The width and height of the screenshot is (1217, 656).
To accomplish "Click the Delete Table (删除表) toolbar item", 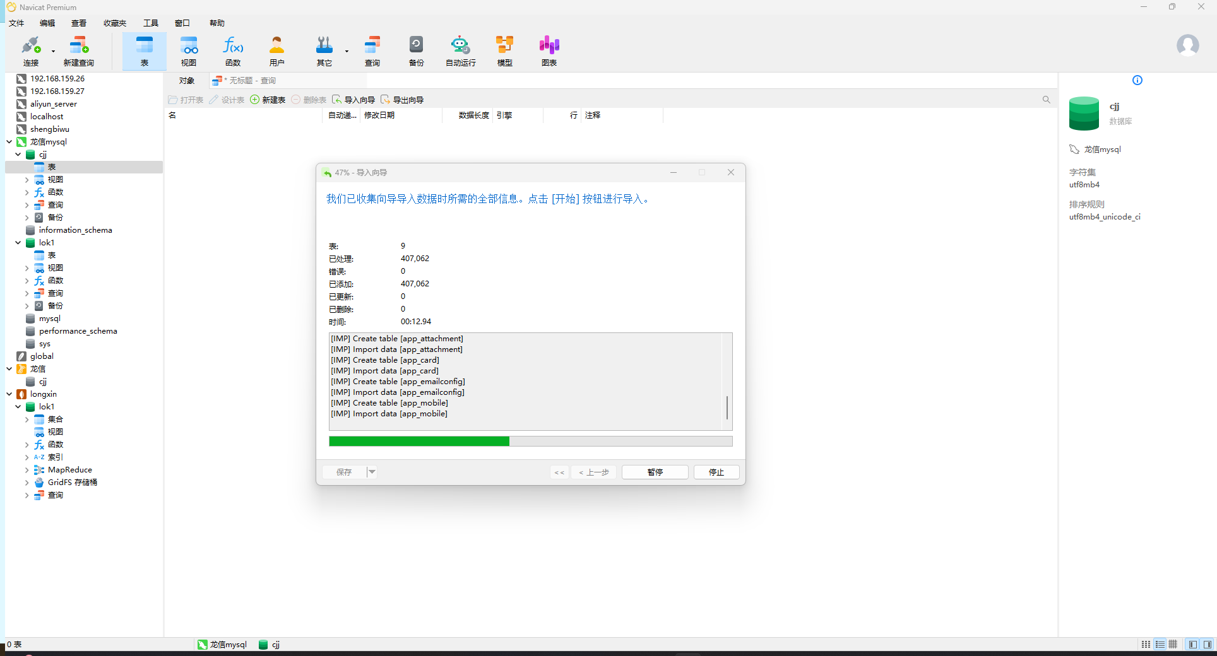I will 309,100.
